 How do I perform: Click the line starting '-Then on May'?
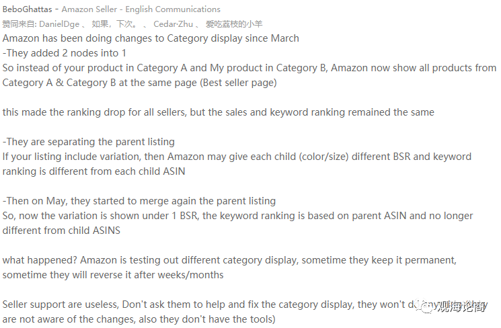(139, 201)
